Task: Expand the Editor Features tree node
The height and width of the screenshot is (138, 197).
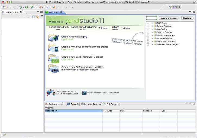Action: click(x=152, y=26)
